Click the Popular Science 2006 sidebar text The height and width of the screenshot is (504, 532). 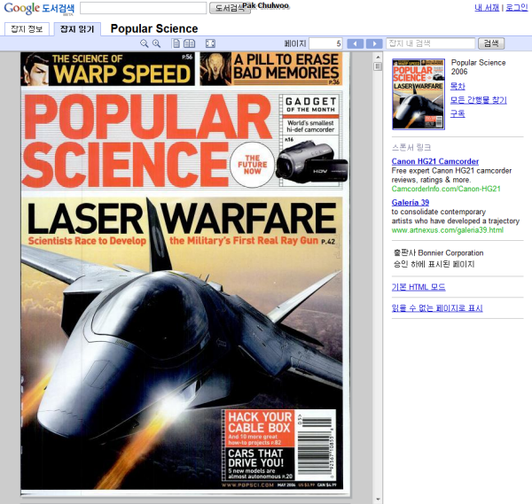pyautogui.click(x=478, y=67)
